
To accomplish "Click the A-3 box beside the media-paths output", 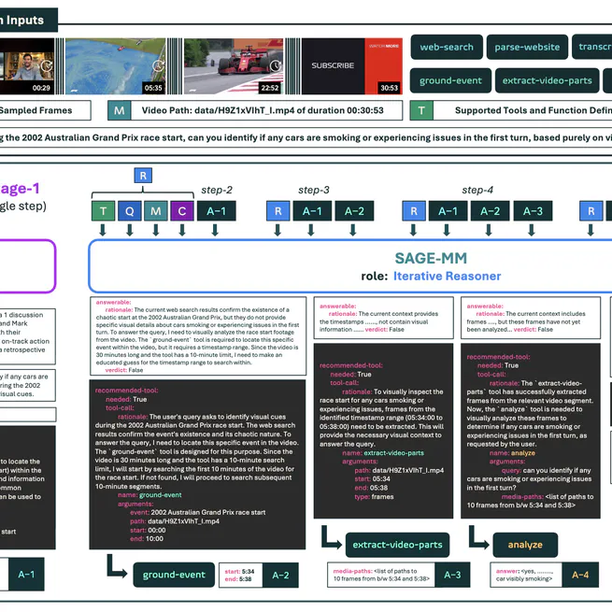I will coord(452,575).
